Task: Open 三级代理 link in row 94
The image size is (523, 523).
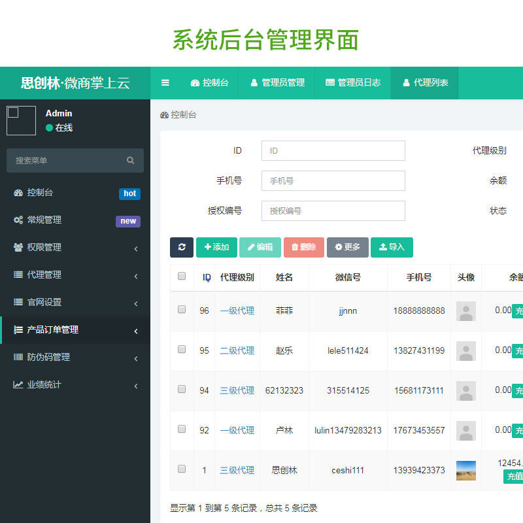Action: (x=237, y=390)
